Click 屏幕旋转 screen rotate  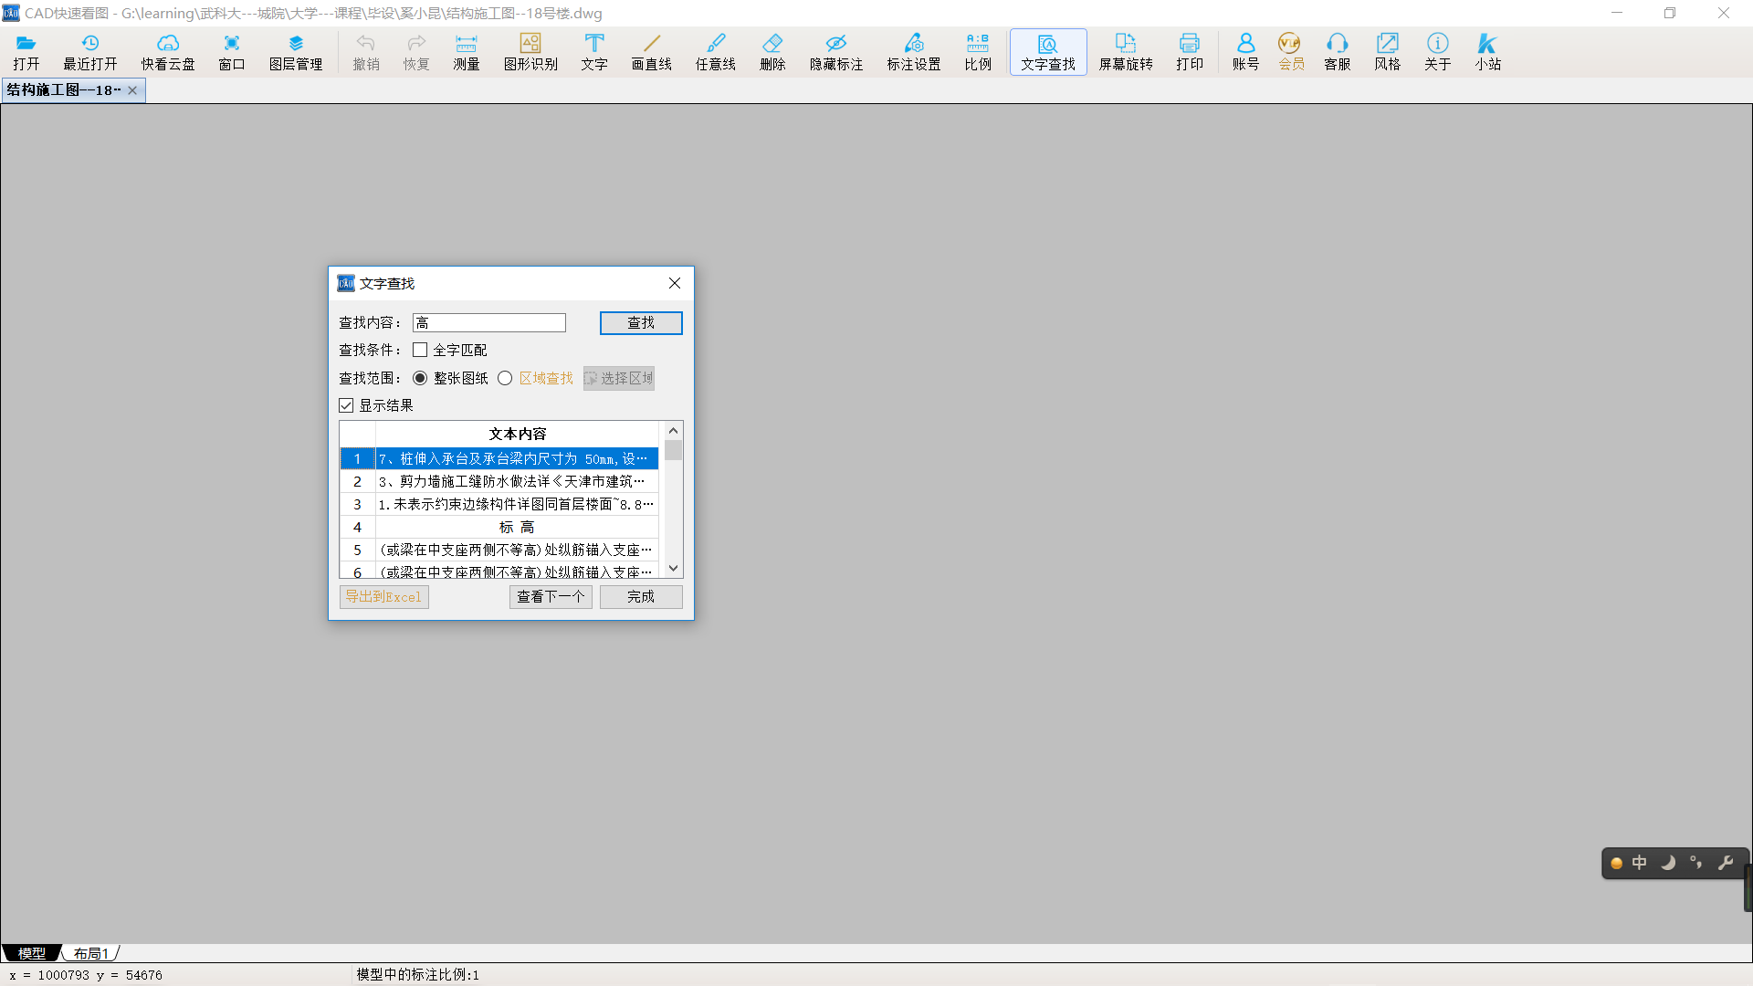1126,52
